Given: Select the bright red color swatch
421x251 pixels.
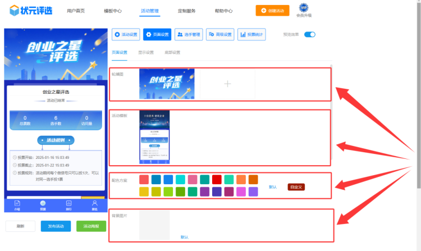Looking at the screenshot, I should pyautogui.click(x=217, y=180).
